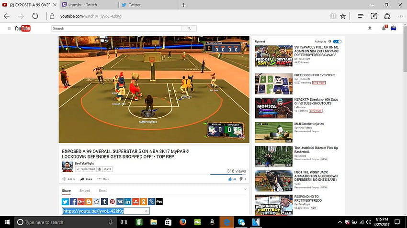Open YouTube hamburger guide menu
The width and height of the screenshot is (407, 228).
(x=9, y=29)
